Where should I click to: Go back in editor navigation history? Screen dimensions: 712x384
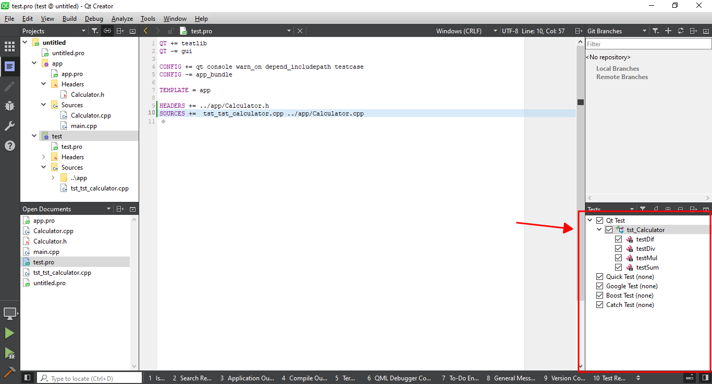146,31
